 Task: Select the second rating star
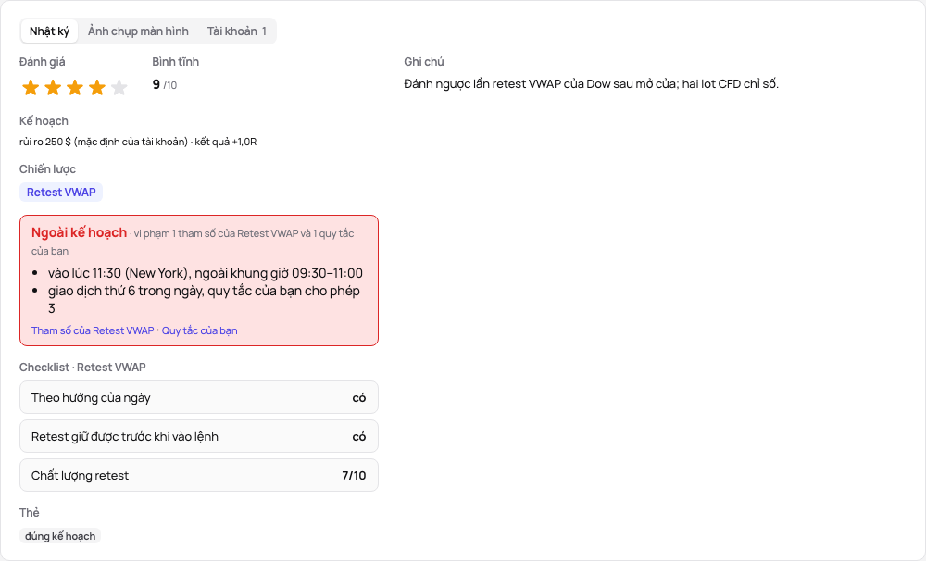[x=53, y=87]
